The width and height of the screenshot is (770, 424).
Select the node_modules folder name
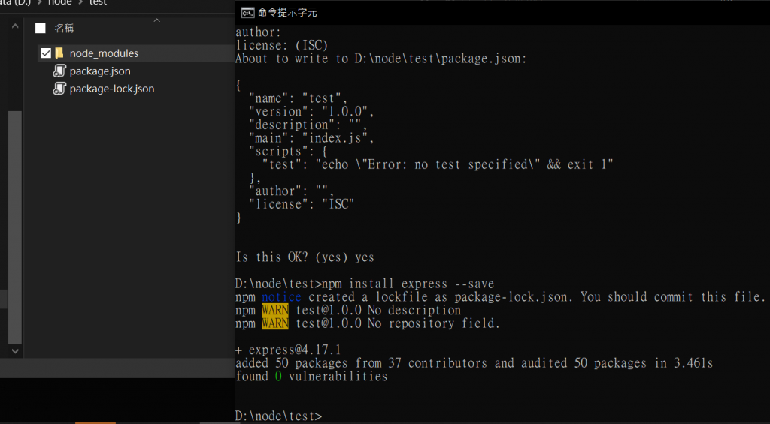point(104,53)
